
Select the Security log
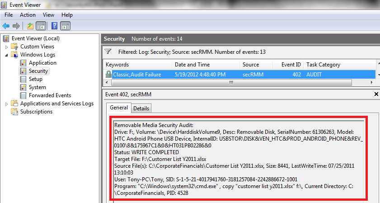(x=38, y=71)
